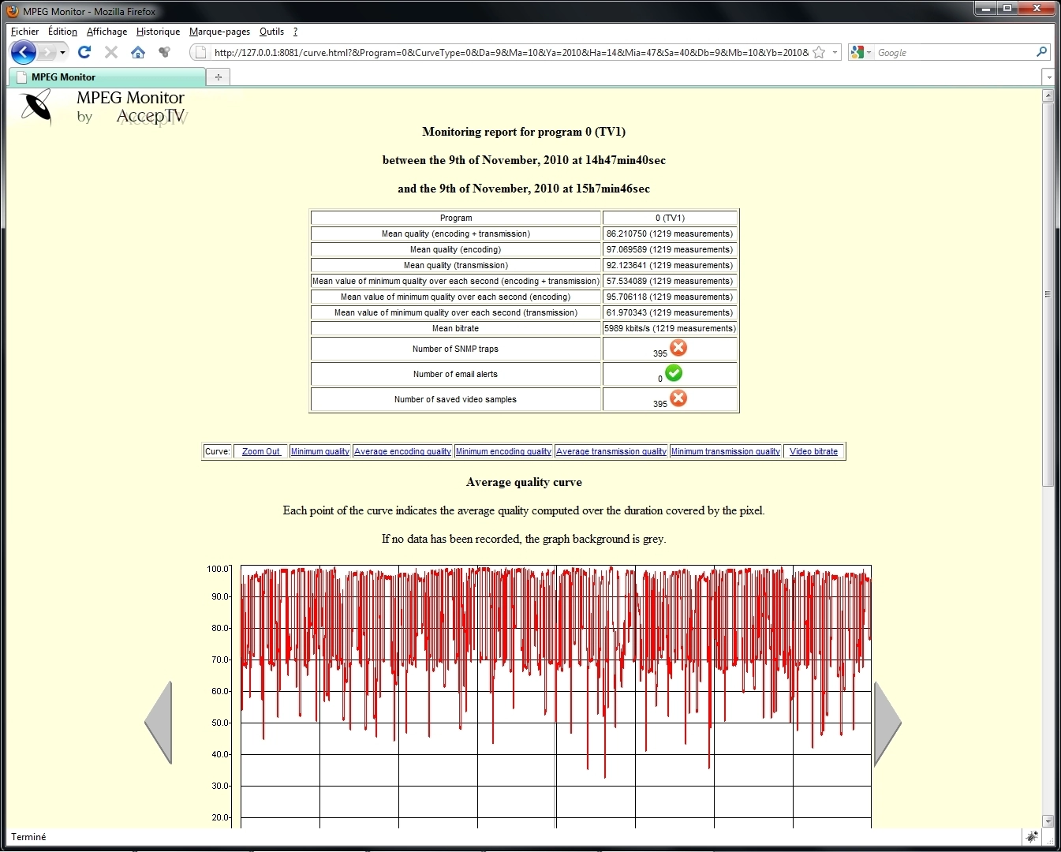
Task: Click the status bar add-on icon
Action: point(1032,837)
